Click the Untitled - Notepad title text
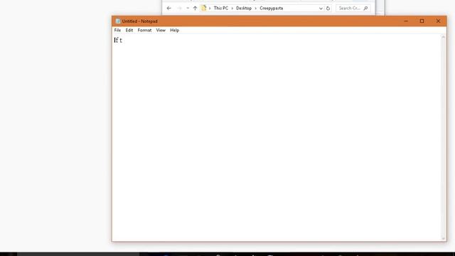 point(139,21)
